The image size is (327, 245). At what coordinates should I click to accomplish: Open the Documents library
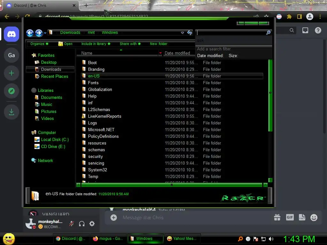point(51,98)
